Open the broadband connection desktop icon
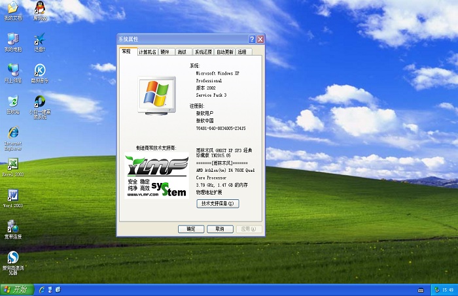458x296 pixels. [x=13, y=227]
